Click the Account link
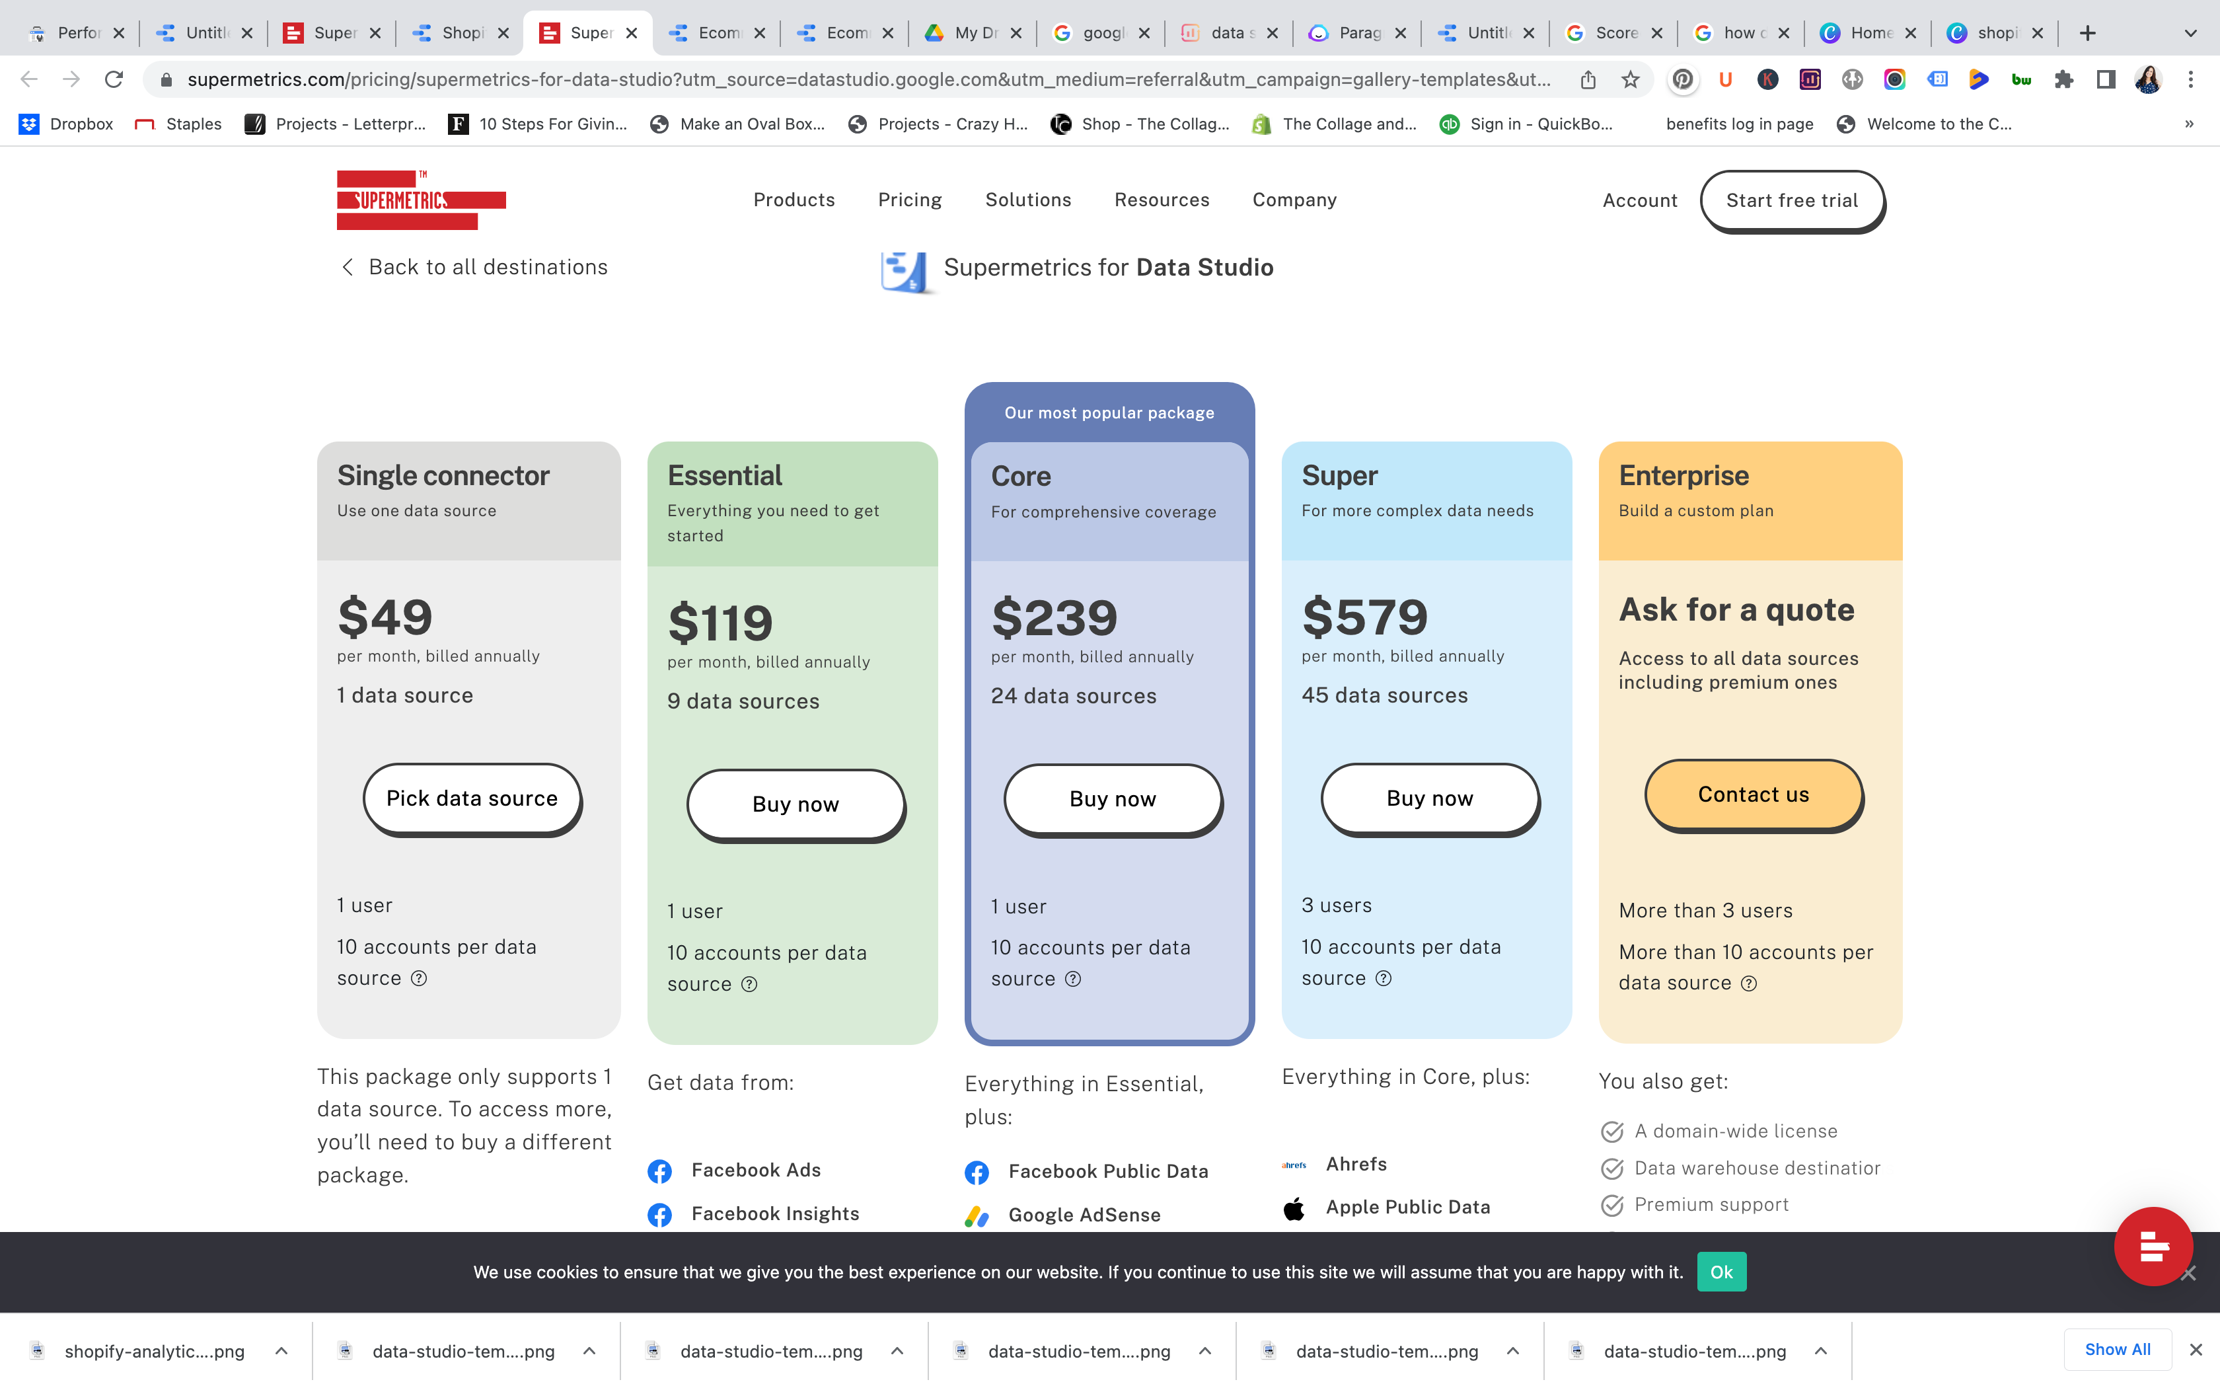Screen dimensions: 2220x1388 point(1639,201)
